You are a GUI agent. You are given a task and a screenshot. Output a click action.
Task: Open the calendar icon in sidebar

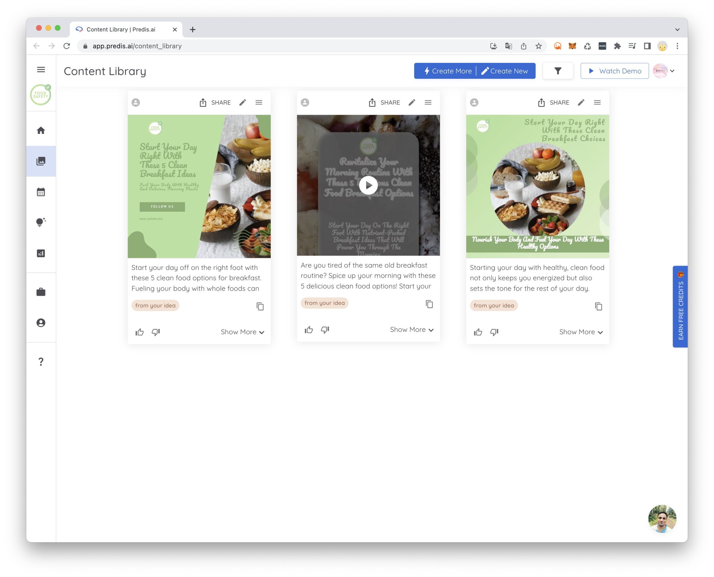(x=41, y=192)
